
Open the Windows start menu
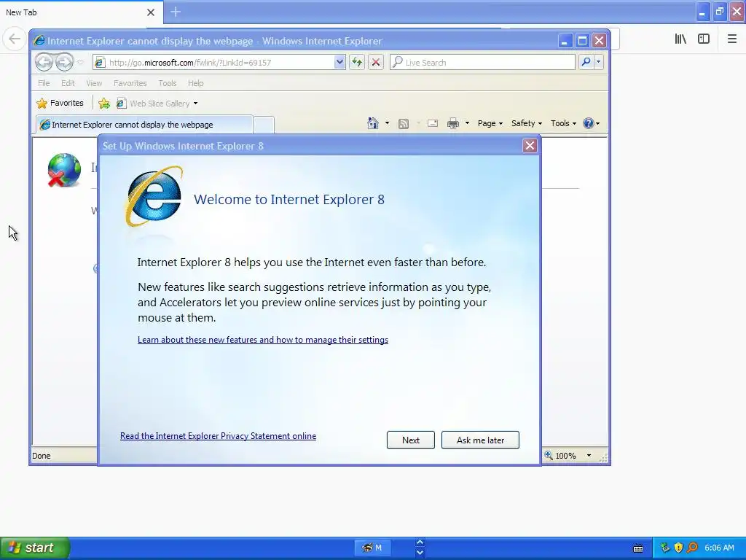(35, 548)
